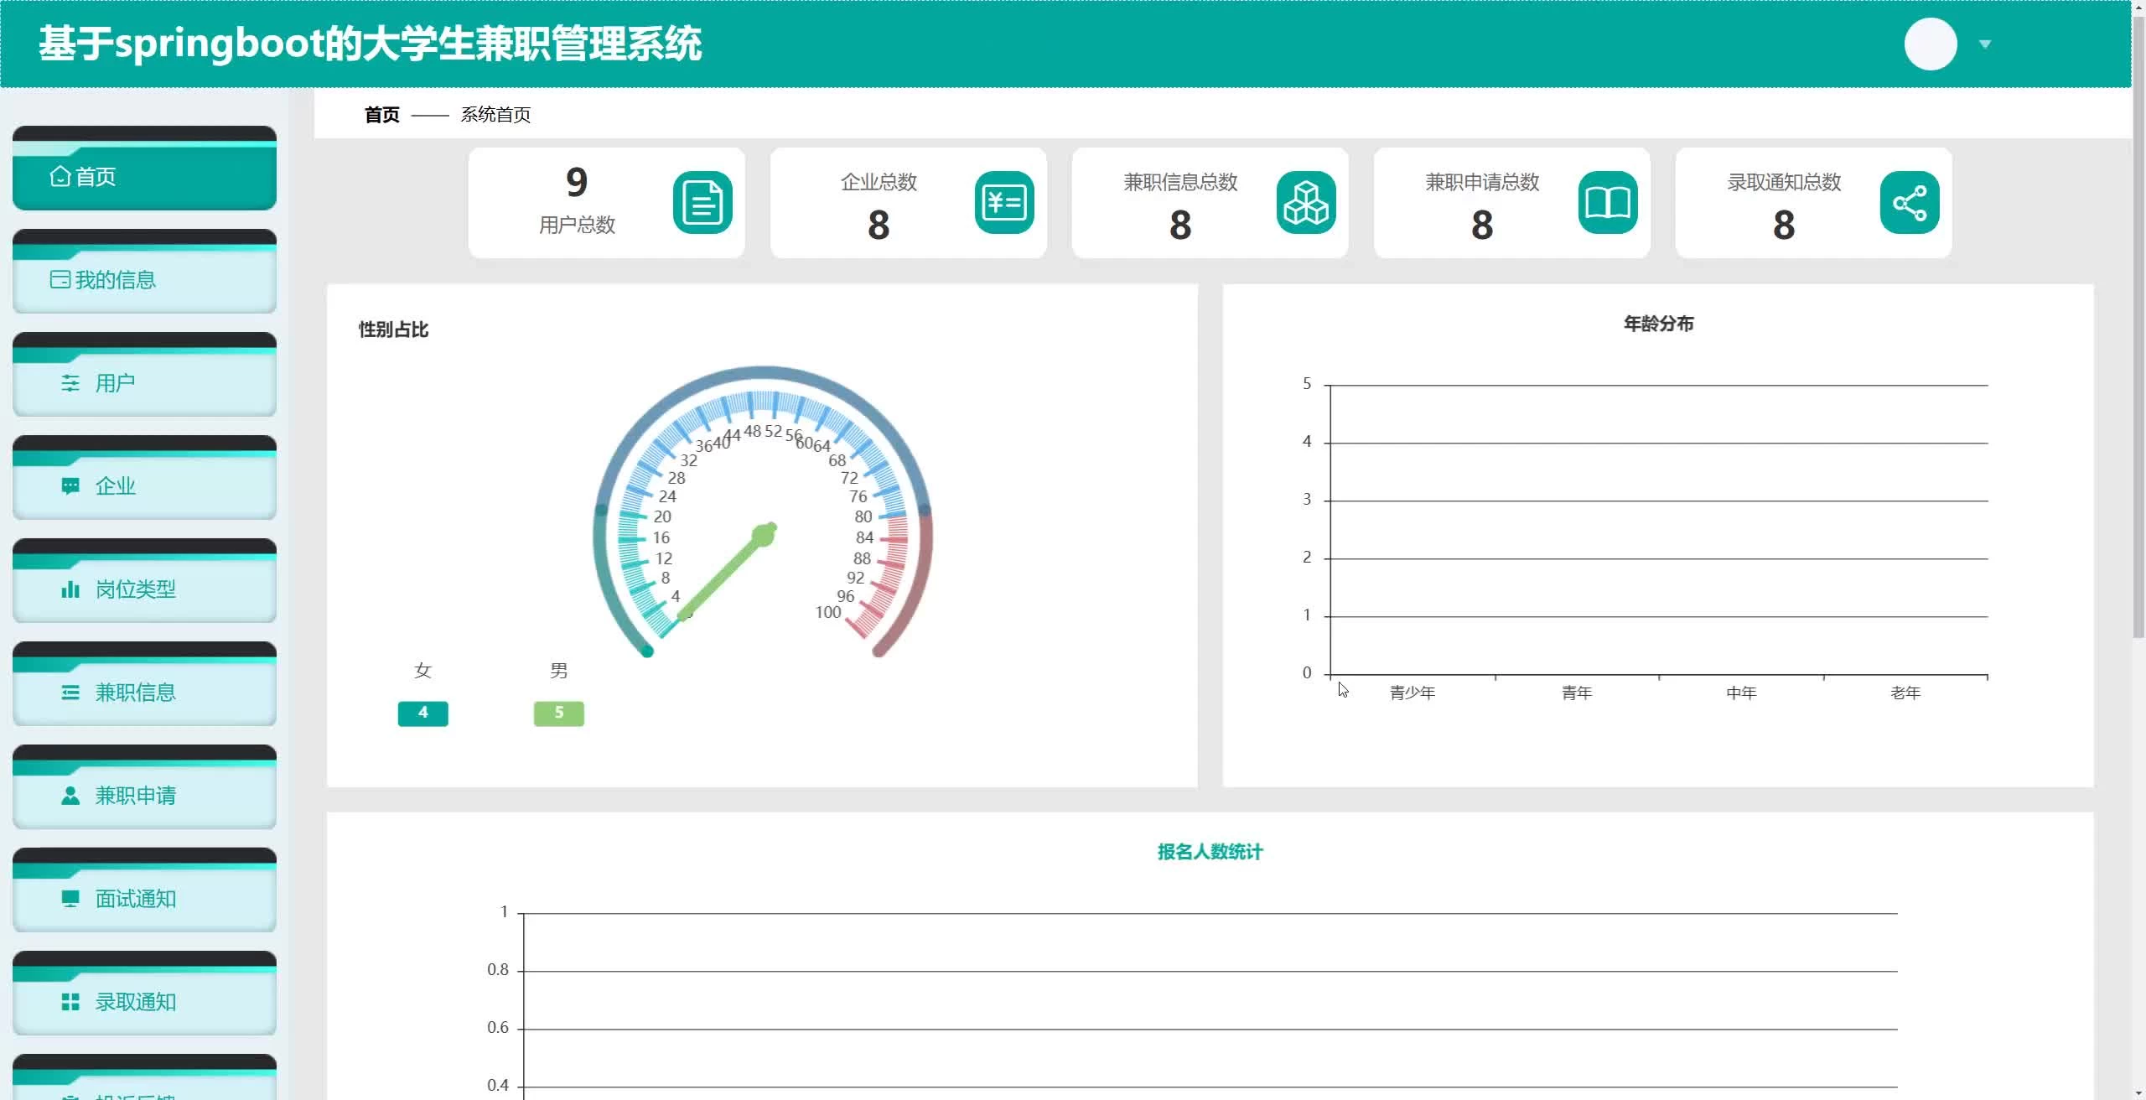Click the green 男 count badge

coord(558,713)
